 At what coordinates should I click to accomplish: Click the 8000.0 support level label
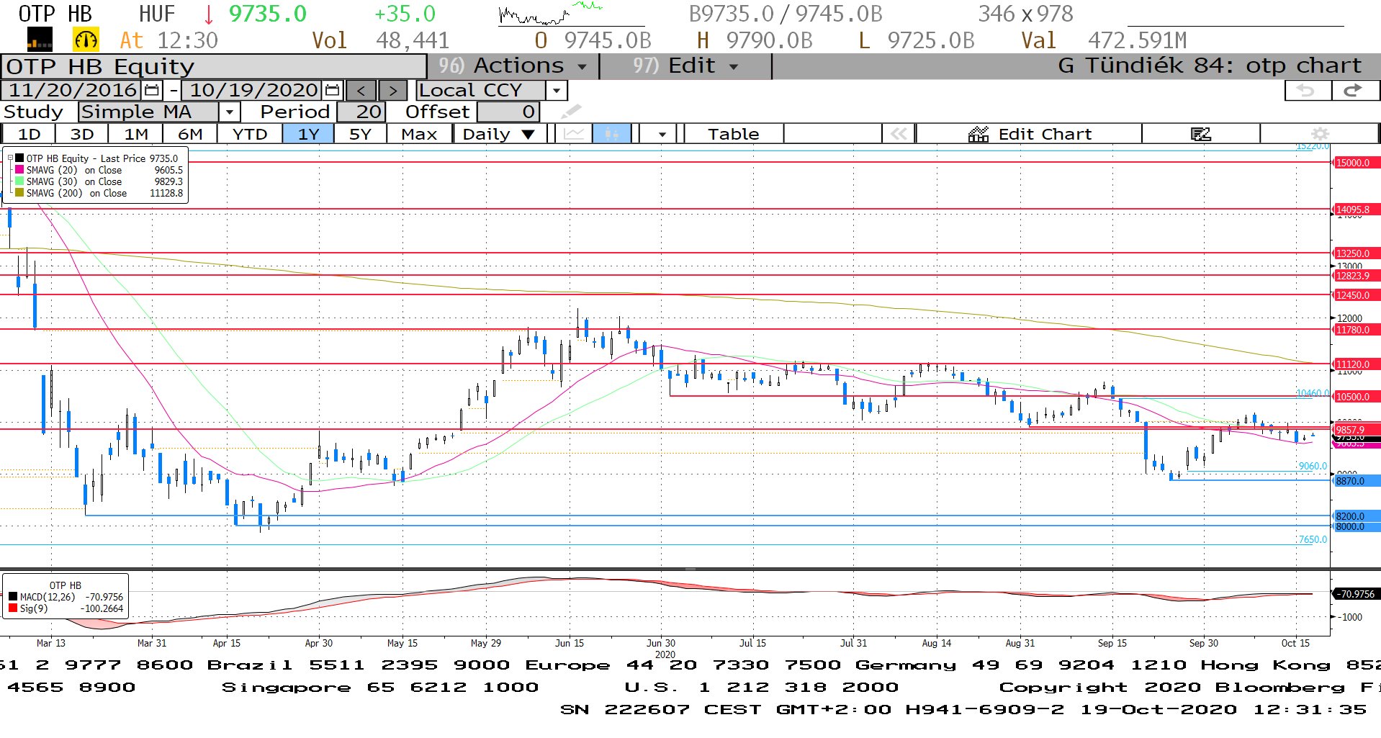coord(1357,526)
